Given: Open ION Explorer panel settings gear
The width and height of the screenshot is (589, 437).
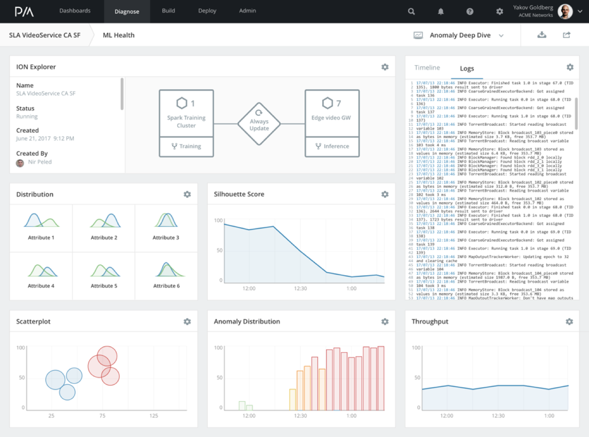Looking at the screenshot, I should click(385, 67).
